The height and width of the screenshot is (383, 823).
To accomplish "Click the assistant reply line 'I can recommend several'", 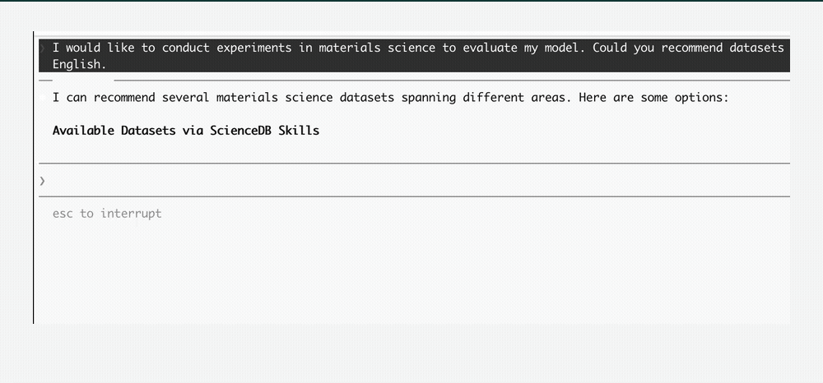I will tap(390, 98).
